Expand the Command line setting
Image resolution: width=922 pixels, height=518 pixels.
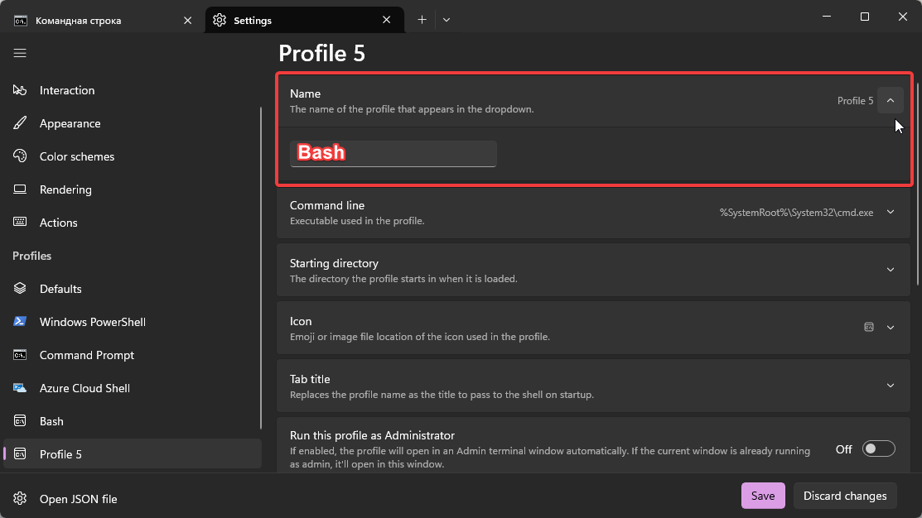(x=891, y=213)
